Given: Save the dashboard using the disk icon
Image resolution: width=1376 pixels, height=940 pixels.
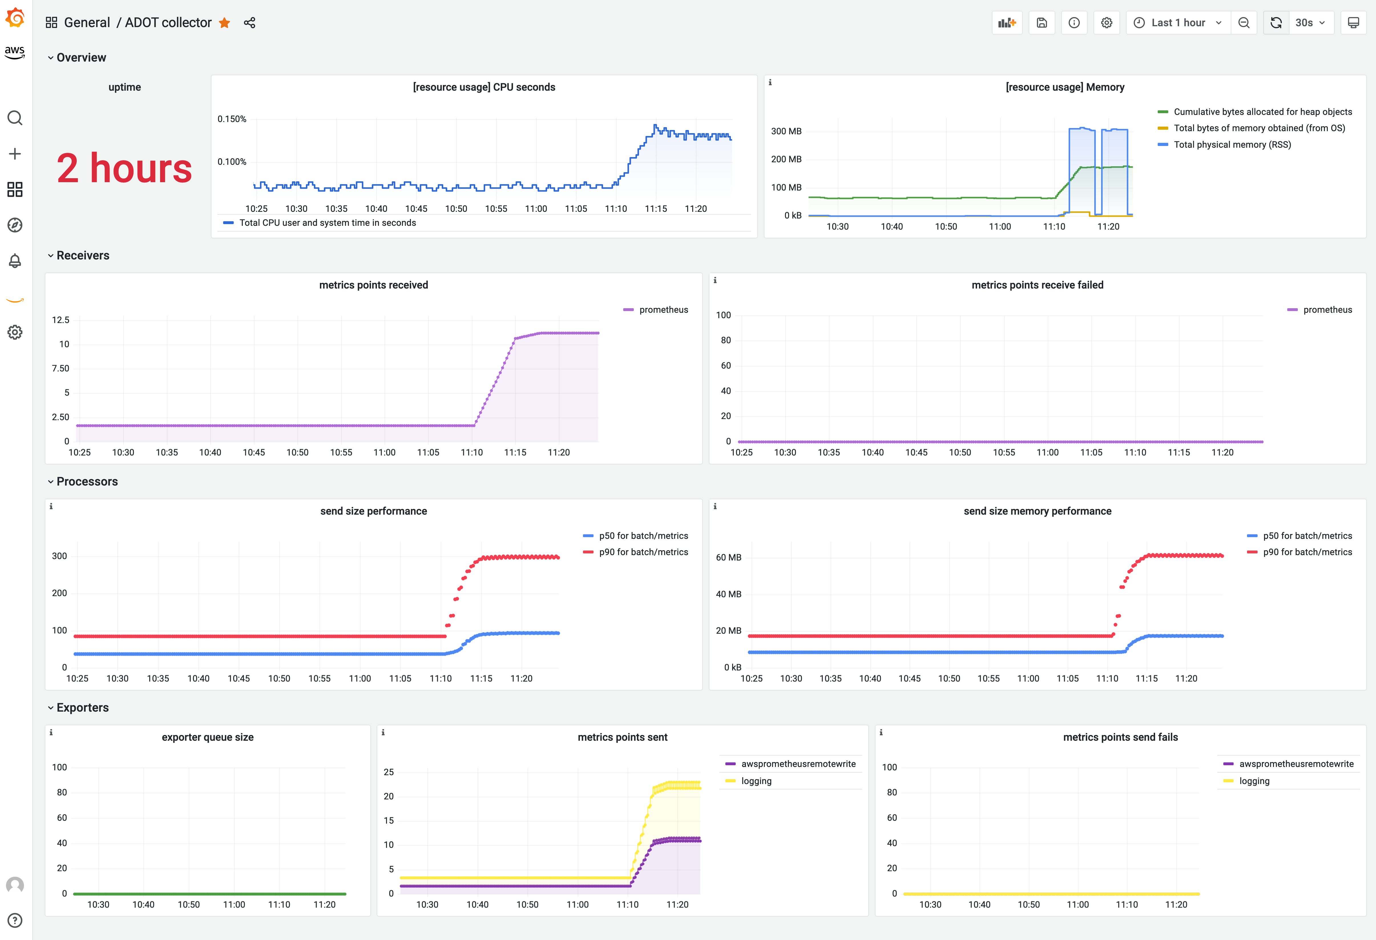Looking at the screenshot, I should pos(1042,22).
